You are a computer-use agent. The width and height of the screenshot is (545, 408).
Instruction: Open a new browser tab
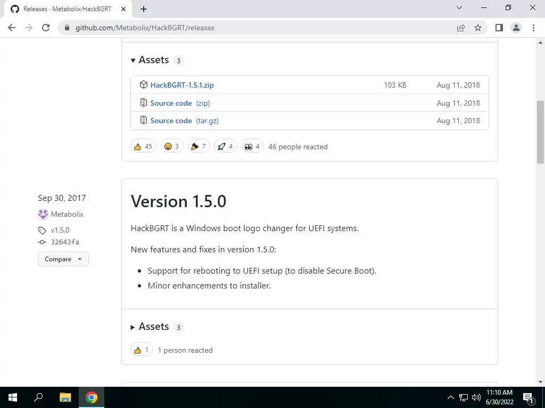click(144, 9)
